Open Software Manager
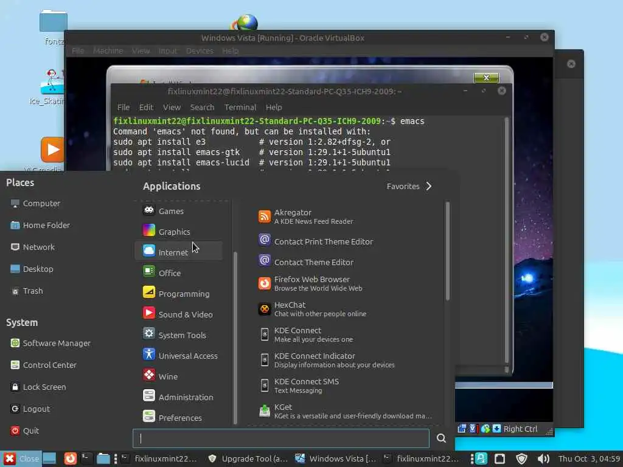This screenshot has height=467, width=623. click(x=51, y=343)
